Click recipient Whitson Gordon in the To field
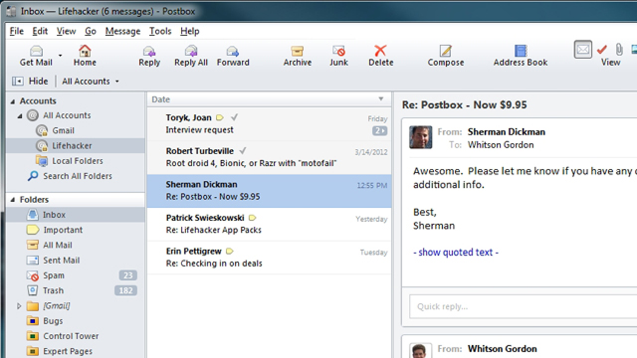The height and width of the screenshot is (358, 637). coord(500,145)
